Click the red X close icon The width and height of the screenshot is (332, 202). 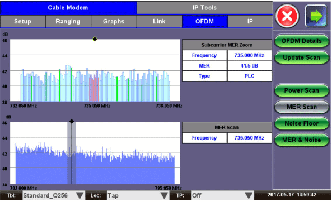pos(287,16)
